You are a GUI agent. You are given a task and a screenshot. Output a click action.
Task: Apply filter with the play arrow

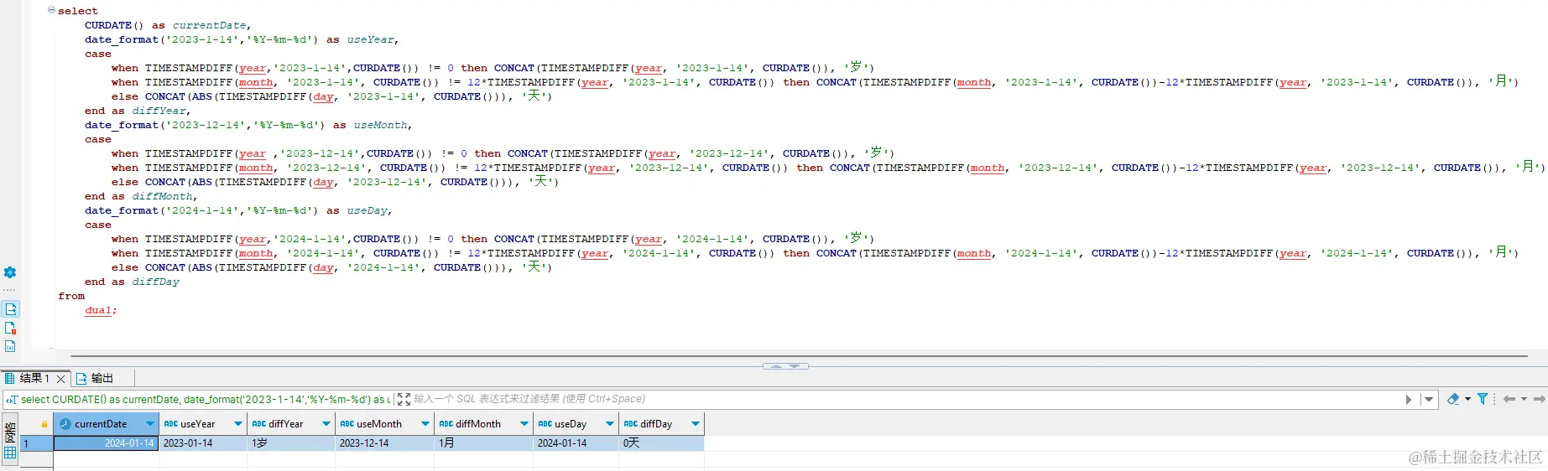coord(1409,400)
